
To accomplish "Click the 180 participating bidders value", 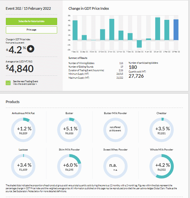I will point(133,67).
